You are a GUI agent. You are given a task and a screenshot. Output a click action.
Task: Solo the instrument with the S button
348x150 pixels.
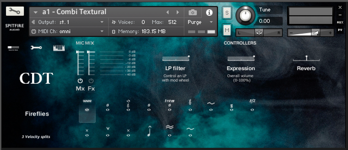[x=227, y=13]
